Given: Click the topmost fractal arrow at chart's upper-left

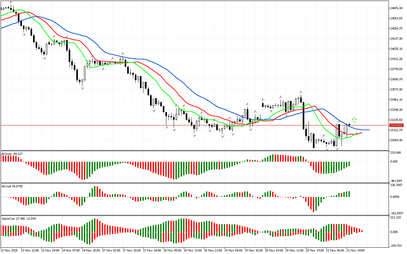Looking at the screenshot, I should tap(11, 2).
